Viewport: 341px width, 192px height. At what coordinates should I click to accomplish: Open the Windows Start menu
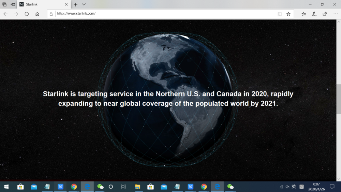[x=6, y=187]
